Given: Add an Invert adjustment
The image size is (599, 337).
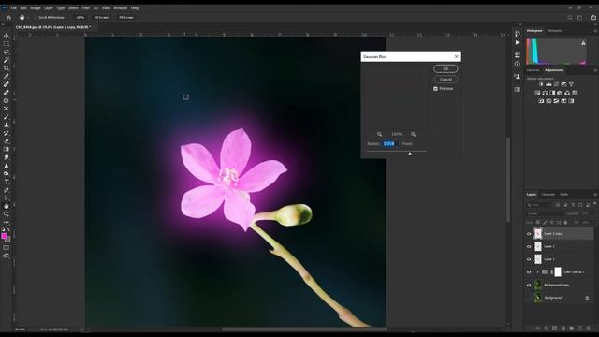Looking at the screenshot, I should click(x=541, y=101).
